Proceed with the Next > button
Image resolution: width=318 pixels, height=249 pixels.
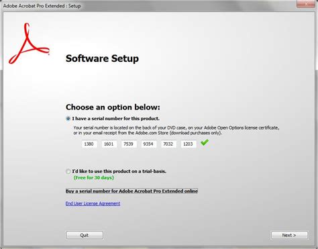tap(289, 235)
